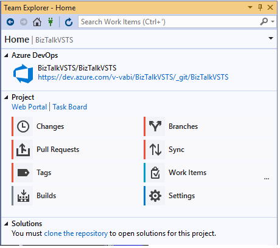Click the Builds factory icon
The image size is (280, 248).
click(x=23, y=196)
